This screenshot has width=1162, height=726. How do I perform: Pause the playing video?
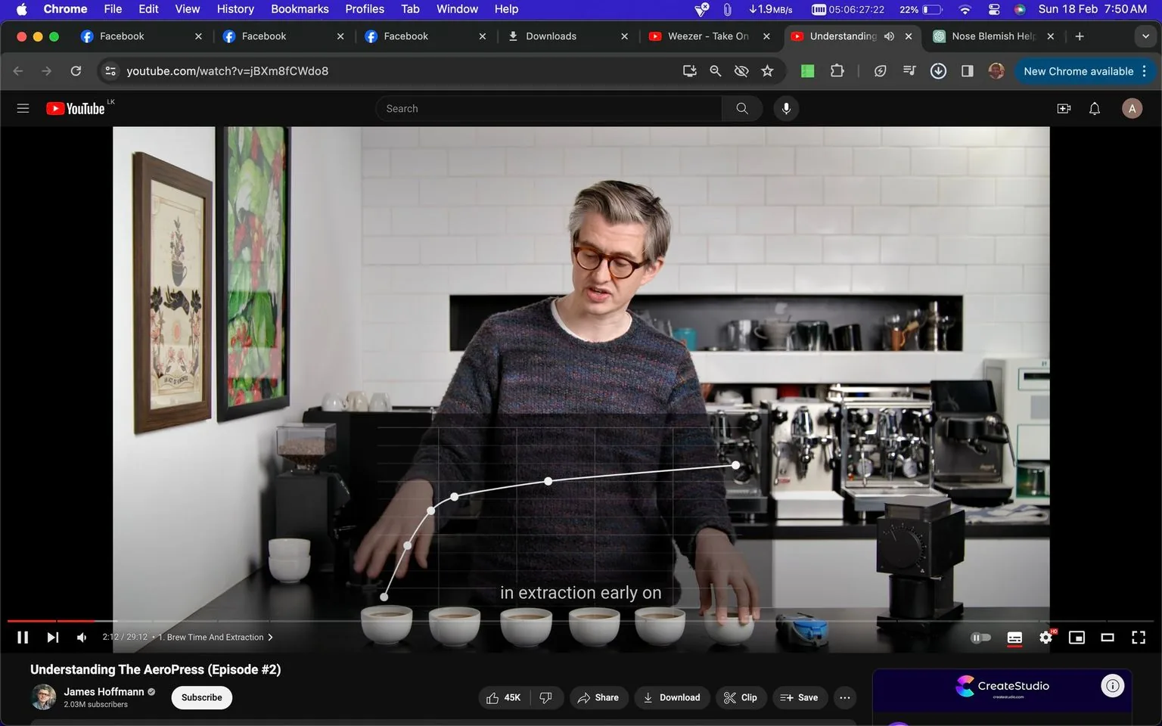point(23,637)
